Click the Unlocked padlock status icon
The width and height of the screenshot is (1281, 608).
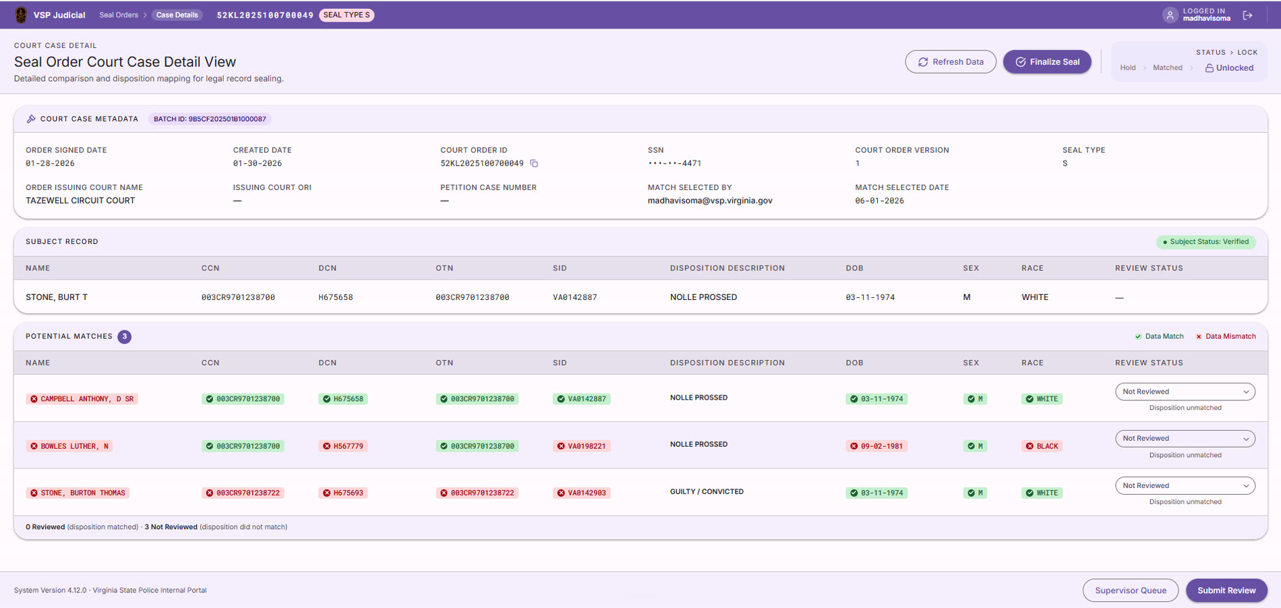click(1210, 68)
